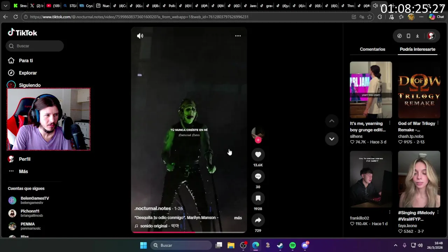Open the system volume tray icon

point(420,245)
